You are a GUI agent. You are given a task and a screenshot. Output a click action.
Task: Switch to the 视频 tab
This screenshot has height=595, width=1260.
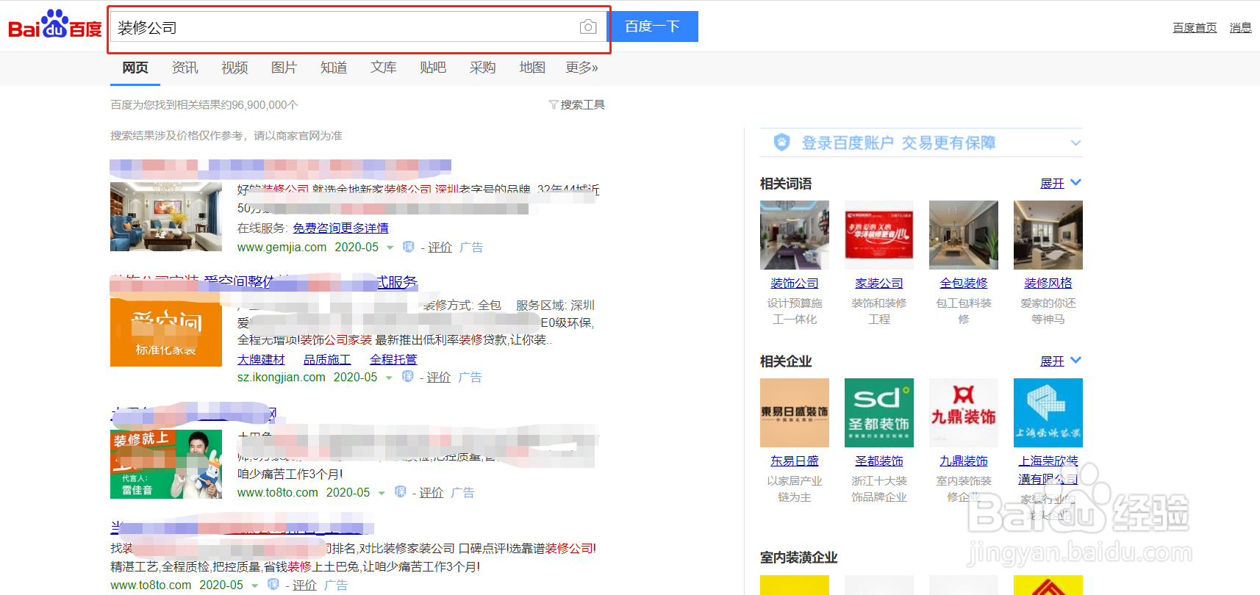tap(235, 68)
